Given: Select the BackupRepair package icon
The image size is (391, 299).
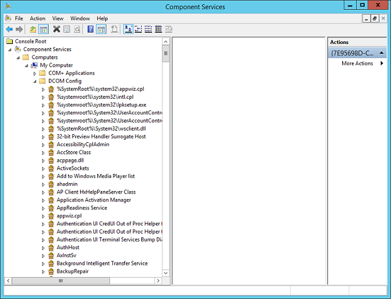Looking at the screenshot, I should click(x=51, y=272).
